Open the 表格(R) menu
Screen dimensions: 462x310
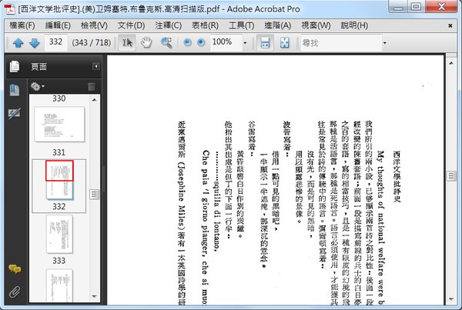pyautogui.click(x=205, y=25)
